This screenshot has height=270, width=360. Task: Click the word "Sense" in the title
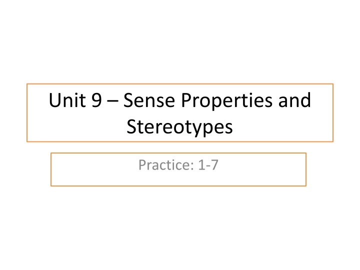click(149, 100)
